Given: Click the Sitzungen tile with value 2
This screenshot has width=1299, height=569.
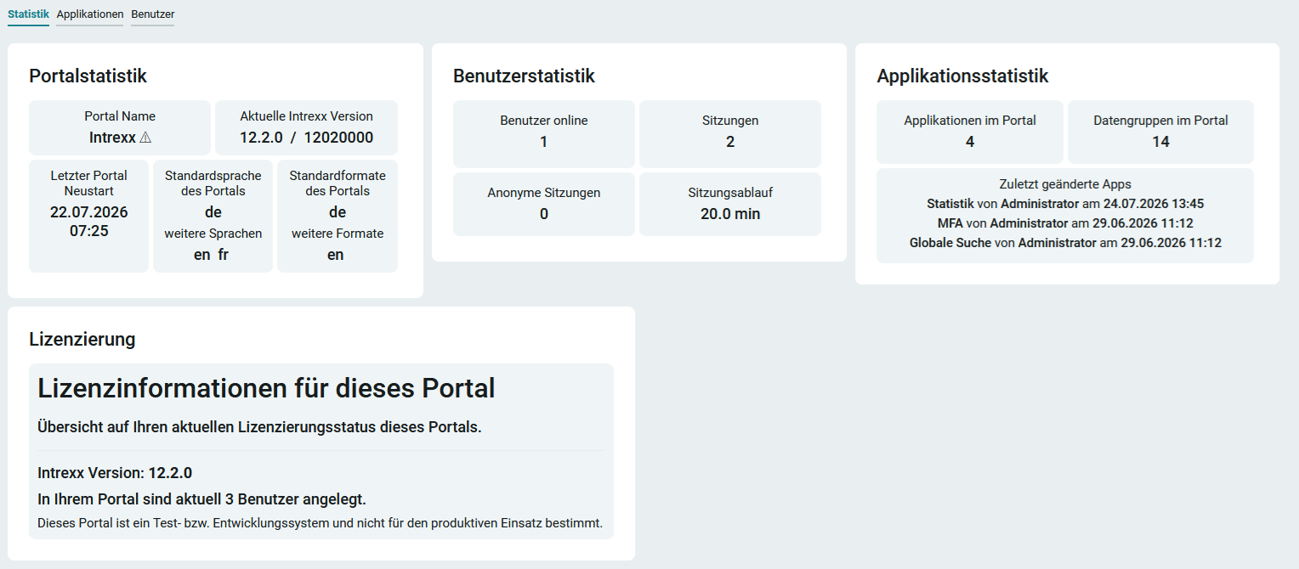Looking at the screenshot, I should coord(730,134).
